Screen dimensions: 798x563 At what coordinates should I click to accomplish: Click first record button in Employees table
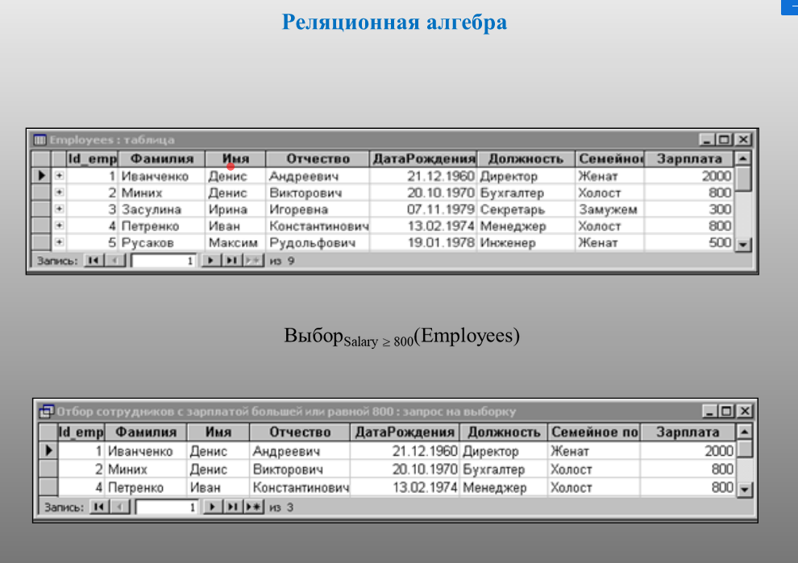94,260
